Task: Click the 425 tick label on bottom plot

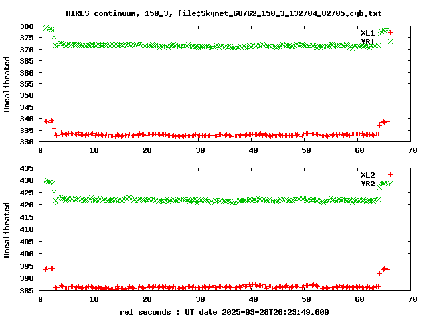Action: [x=27, y=193]
